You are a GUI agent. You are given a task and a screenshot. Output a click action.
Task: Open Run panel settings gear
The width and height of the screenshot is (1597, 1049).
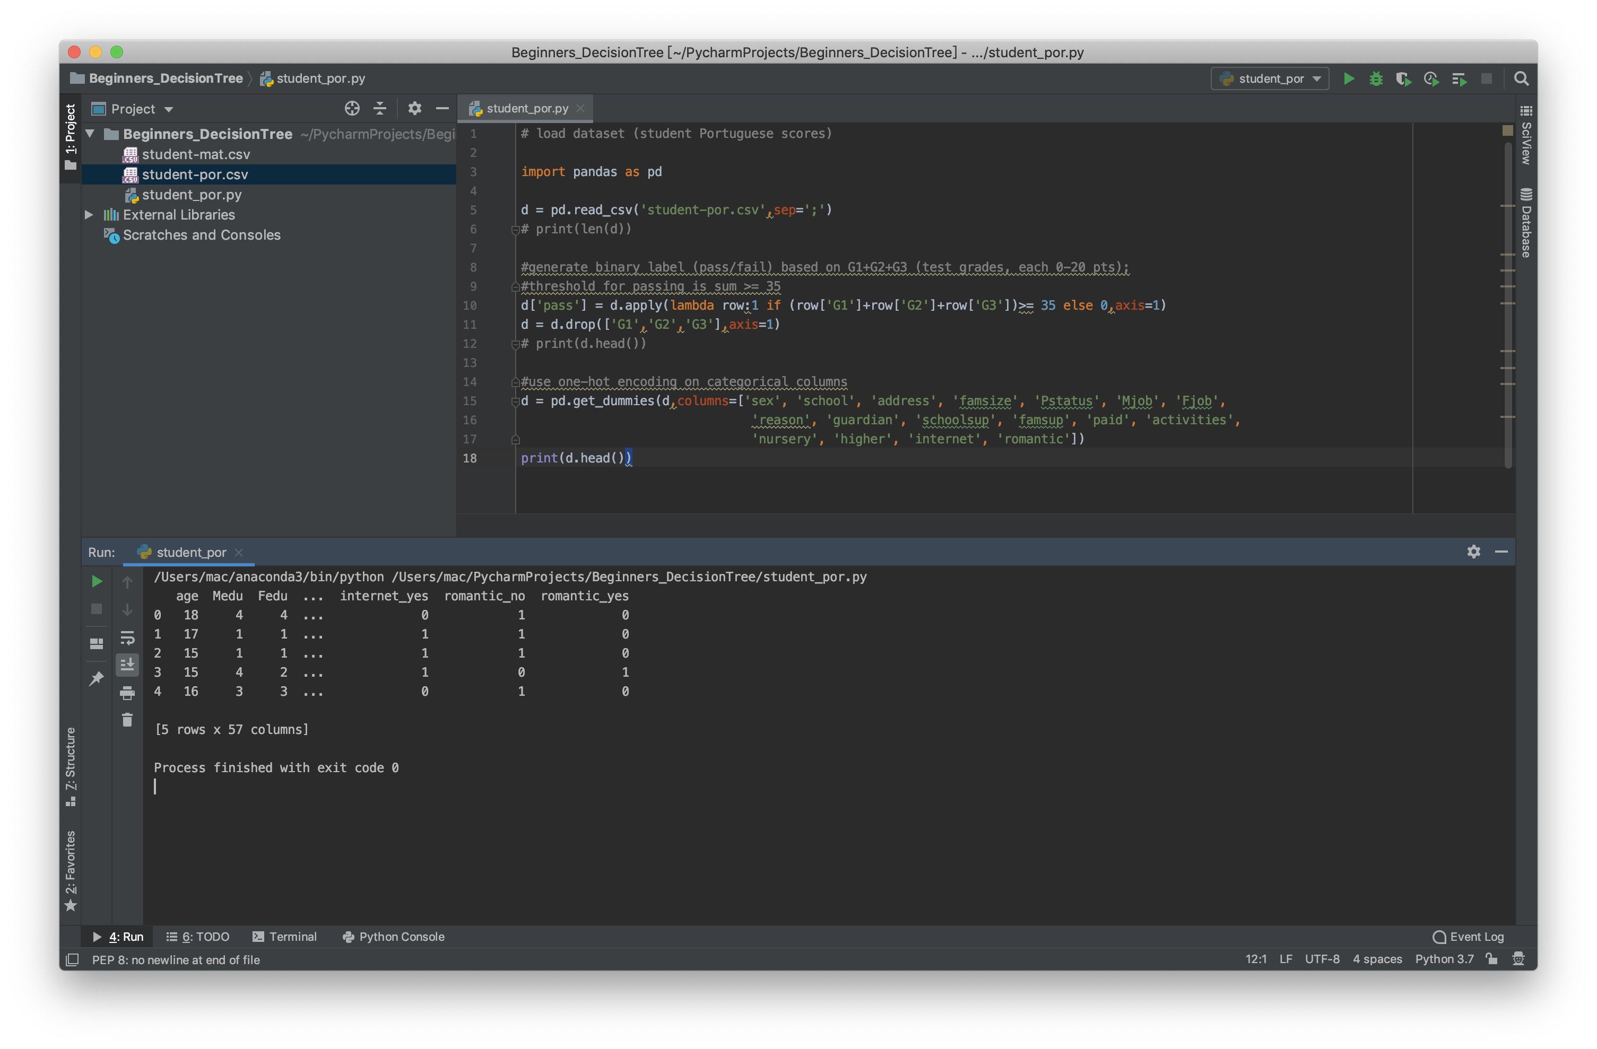tap(1474, 552)
